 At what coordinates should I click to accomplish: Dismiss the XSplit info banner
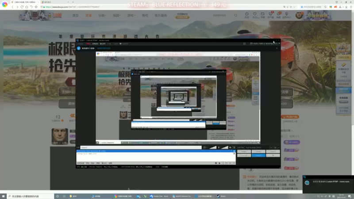(277, 48)
